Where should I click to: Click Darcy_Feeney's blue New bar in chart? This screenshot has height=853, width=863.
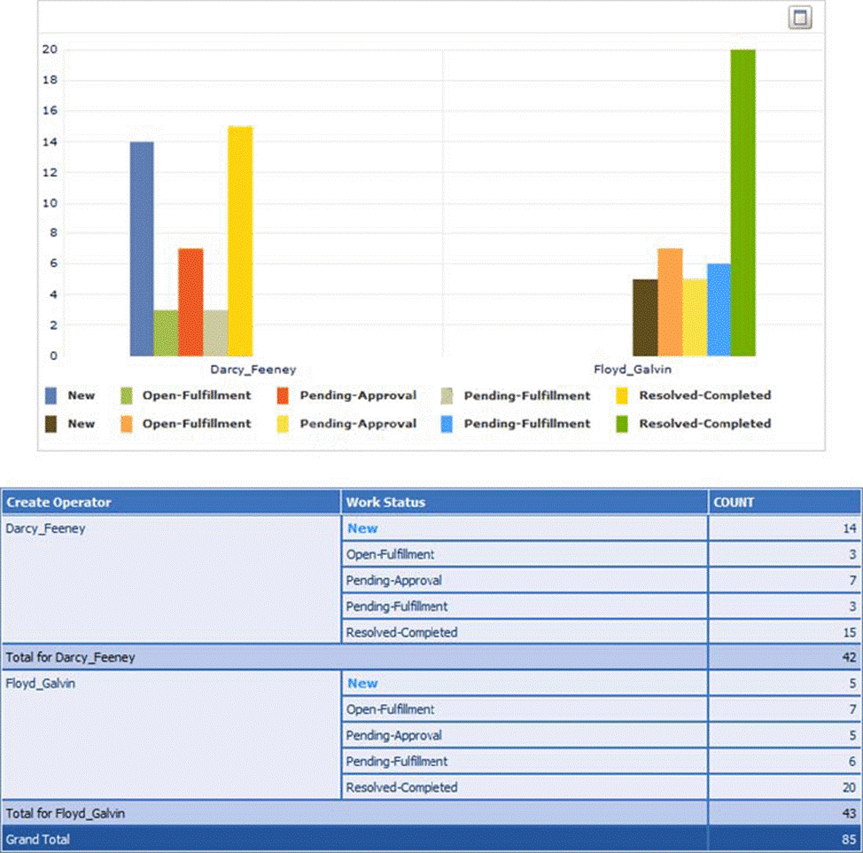click(142, 248)
